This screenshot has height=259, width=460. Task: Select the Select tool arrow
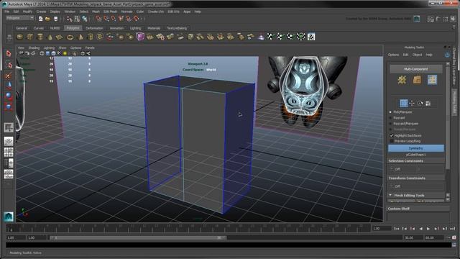[x=9, y=53]
